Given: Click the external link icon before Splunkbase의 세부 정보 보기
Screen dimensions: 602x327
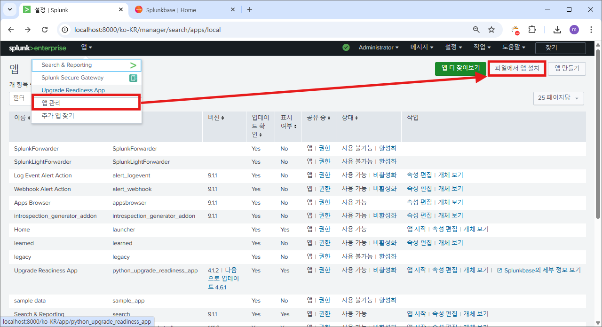Looking at the screenshot, I should (499, 271).
